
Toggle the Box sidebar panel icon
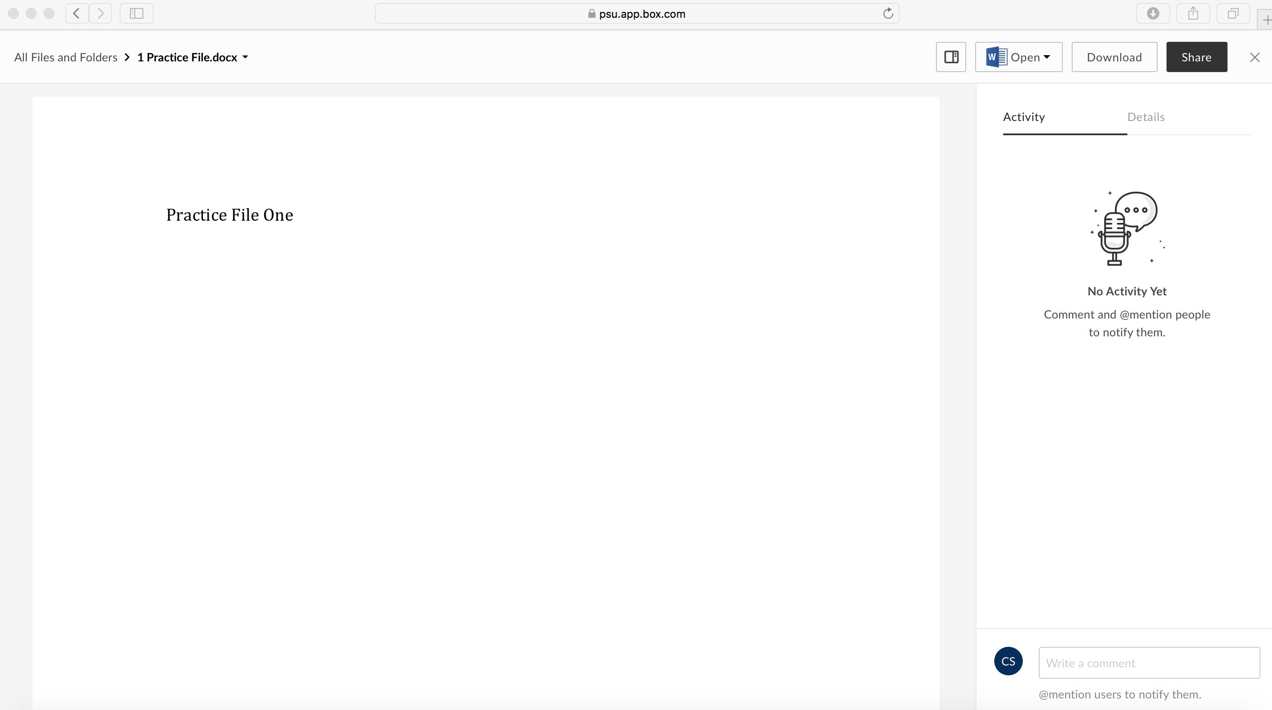point(951,57)
